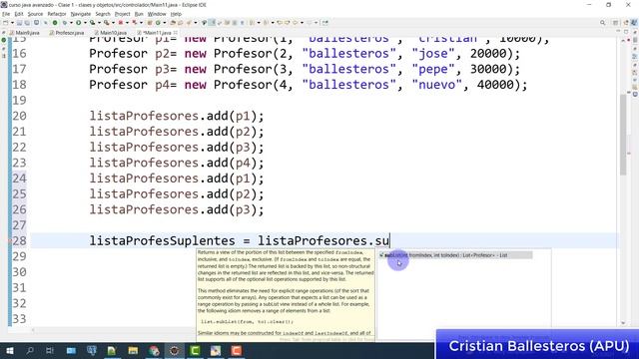Image resolution: width=639 pixels, height=359 pixels.
Task: Switch to the Profesor.java editor tab
Action: click(67, 33)
